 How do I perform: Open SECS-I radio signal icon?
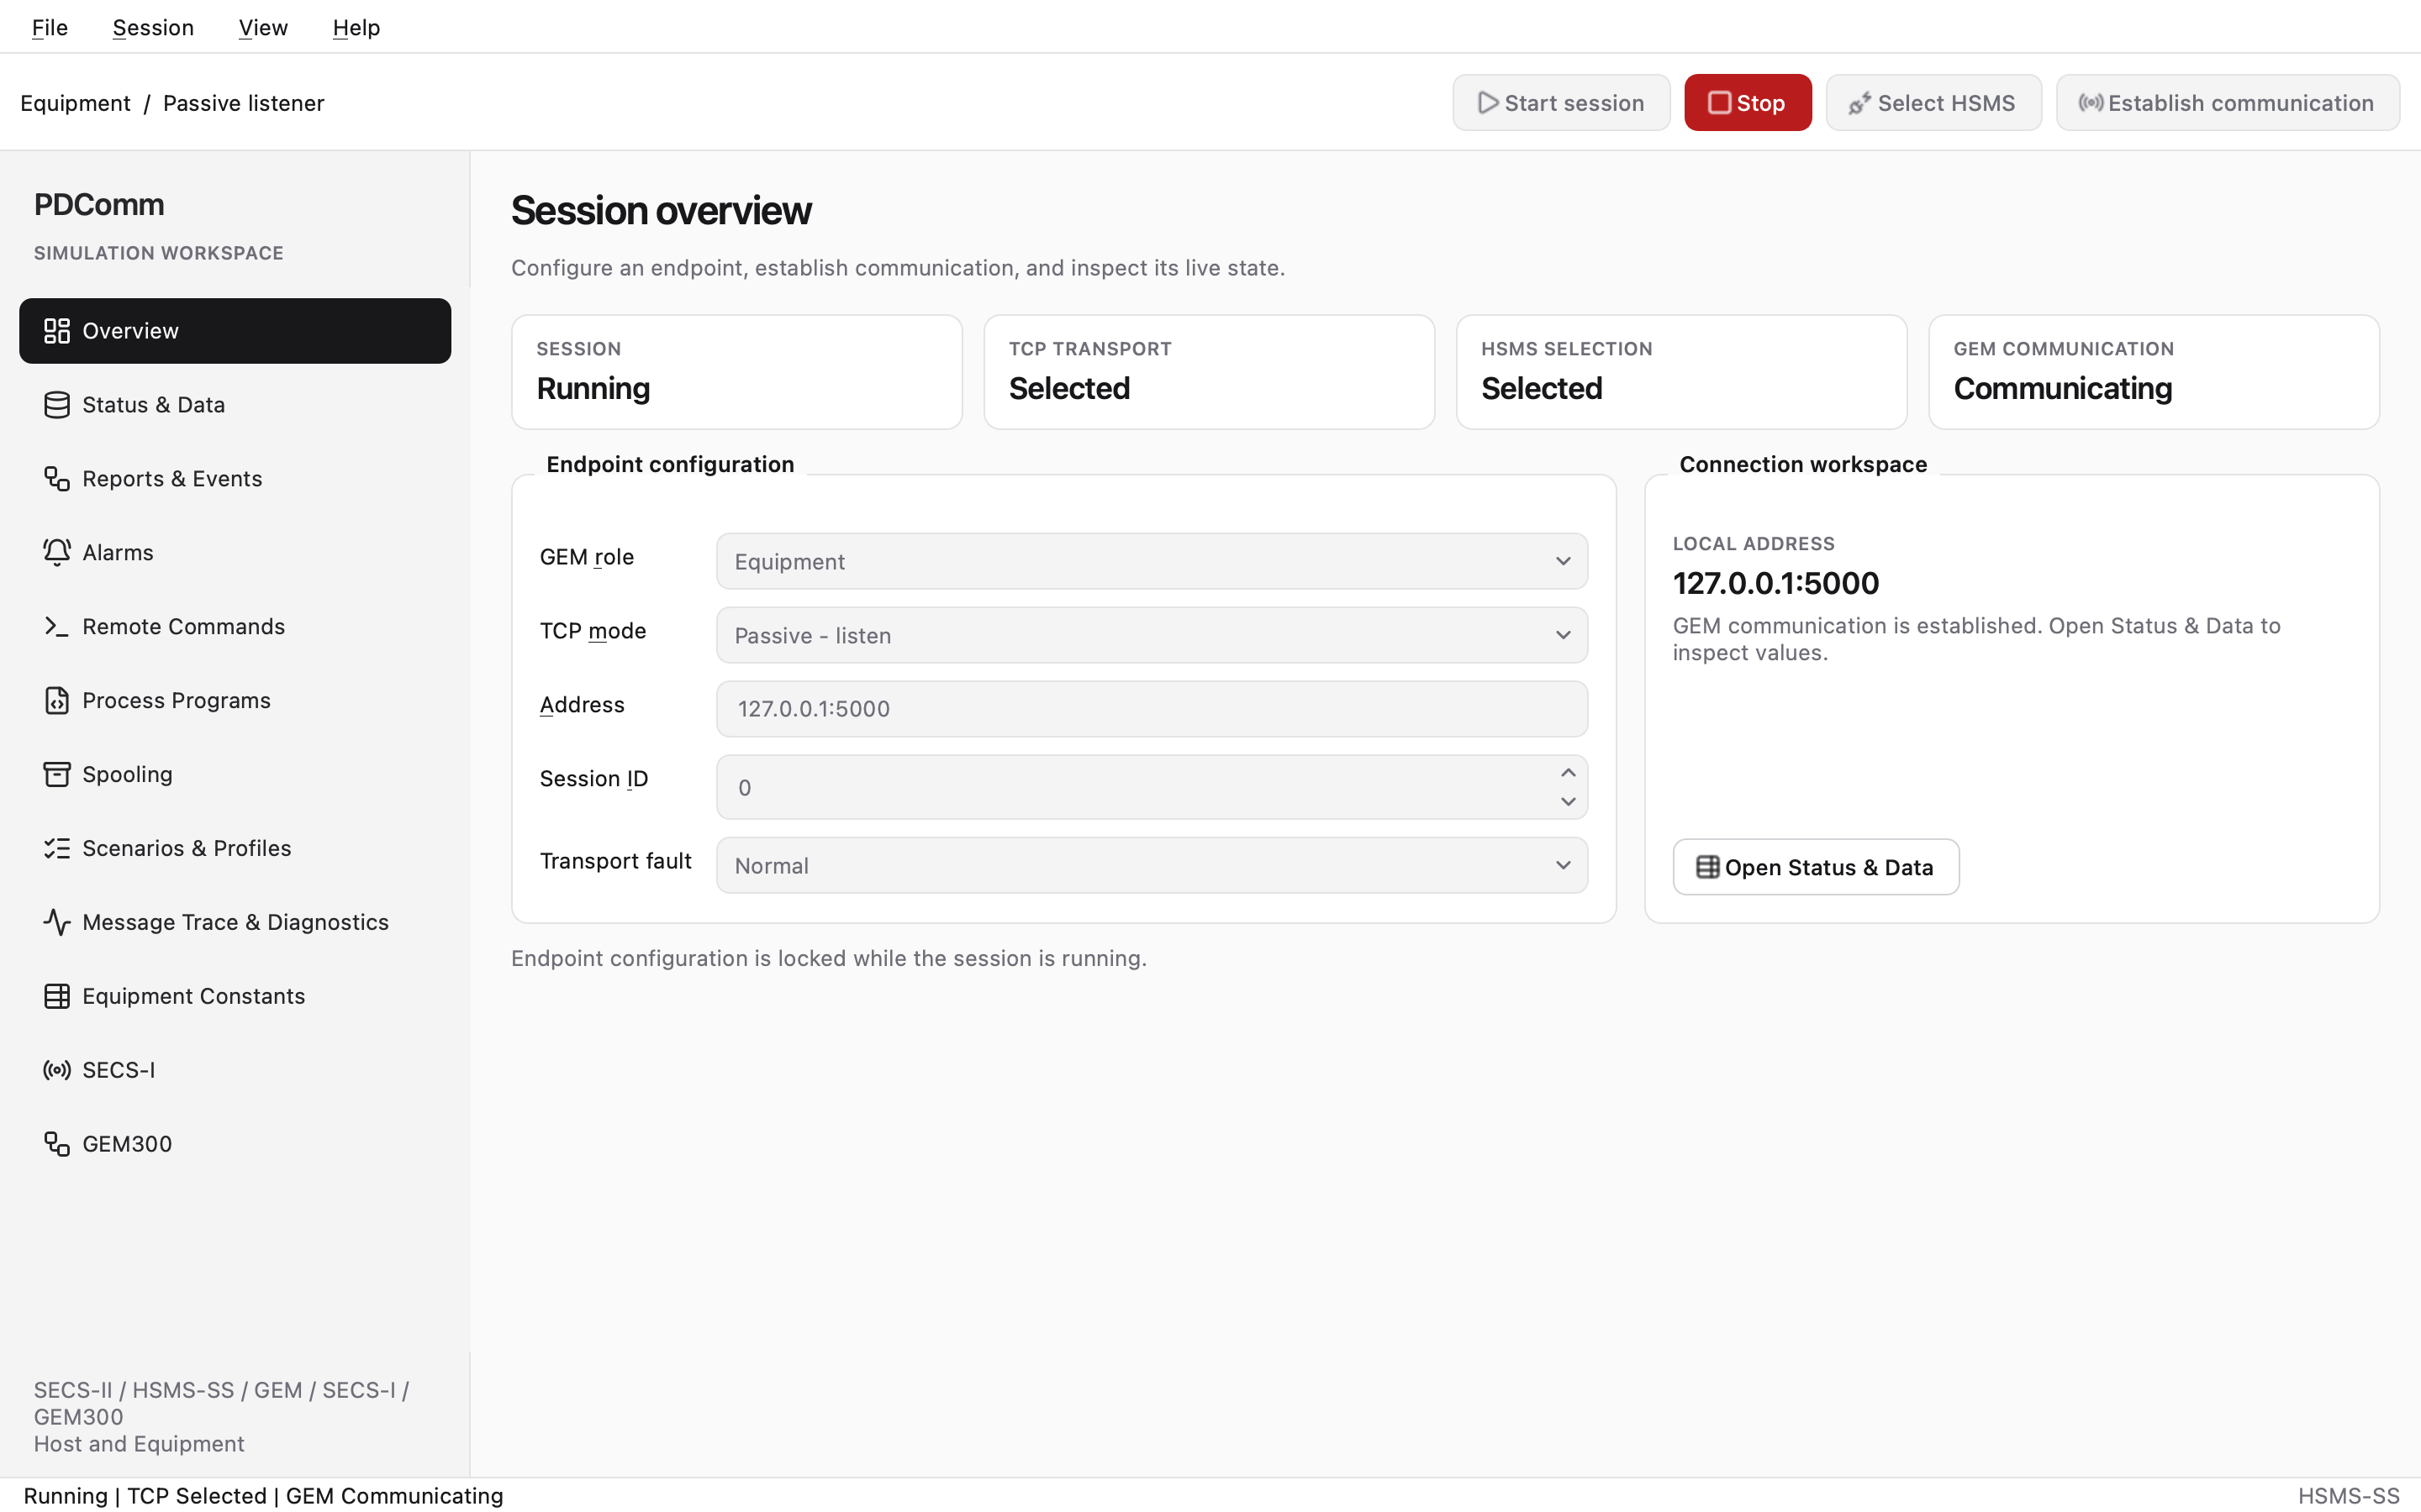coord(57,1070)
